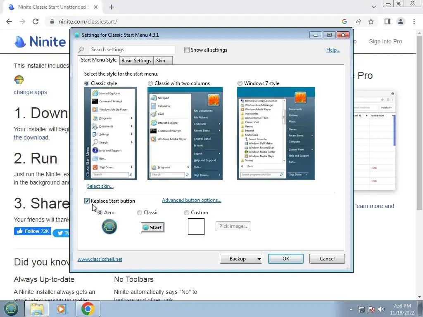423x317 pixels.
Task: Click in the Search settings input field
Action: 132,50
